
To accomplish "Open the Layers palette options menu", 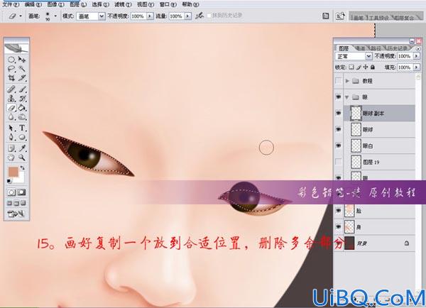I will (x=418, y=49).
